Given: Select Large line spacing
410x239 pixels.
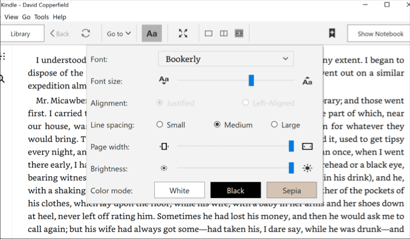Looking at the screenshot, I should (285, 125).
